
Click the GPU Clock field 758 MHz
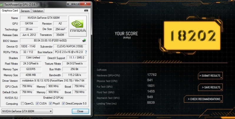pyautogui.click(x=27, y=86)
